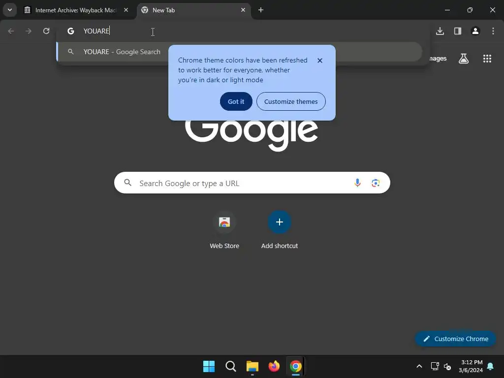The width and height of the screenshot is (504, 378).
Task: Click the Chrome taskbar icon
Action: click(x=296, y=366)
